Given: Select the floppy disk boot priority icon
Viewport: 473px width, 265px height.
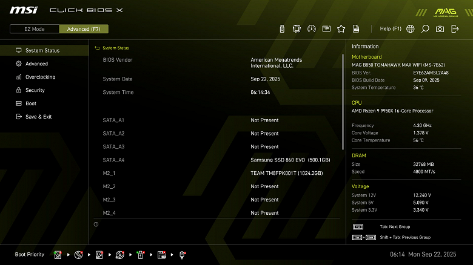Looking at the screenshot, I should pos(161,255).
